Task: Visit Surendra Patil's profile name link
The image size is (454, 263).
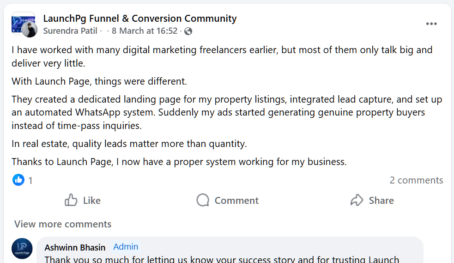Action: pyautogui.click(x=70, y=31)
